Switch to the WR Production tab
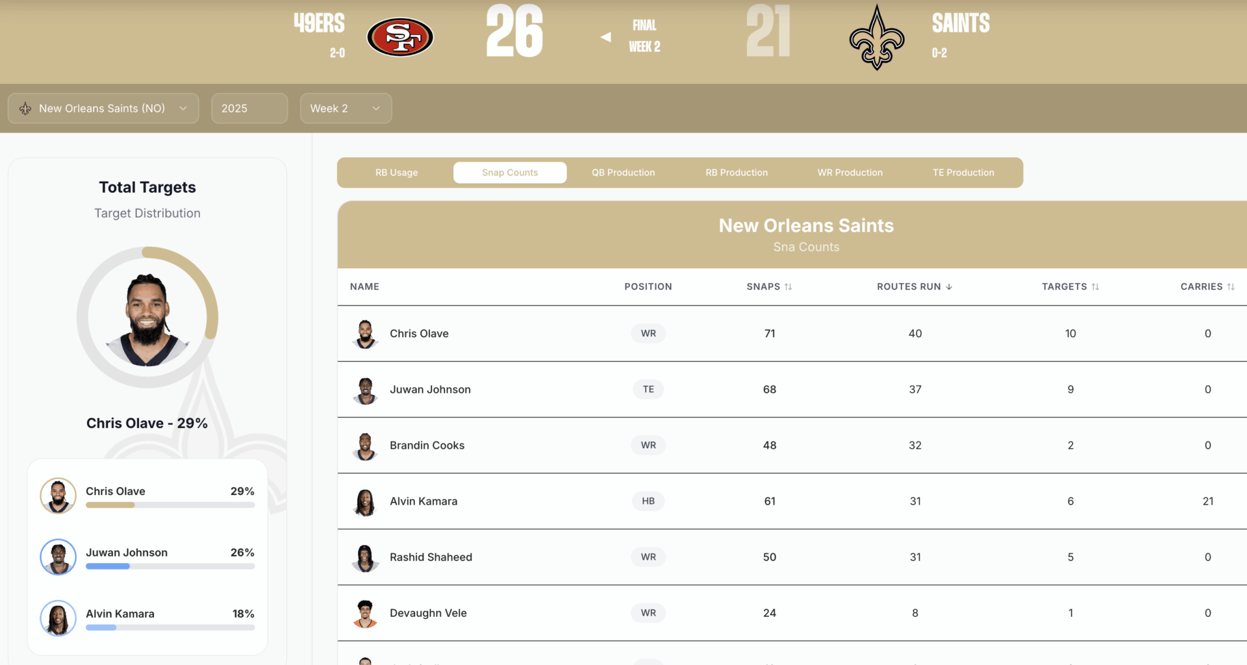This screenshot has width=1247, height=665. 850,172
